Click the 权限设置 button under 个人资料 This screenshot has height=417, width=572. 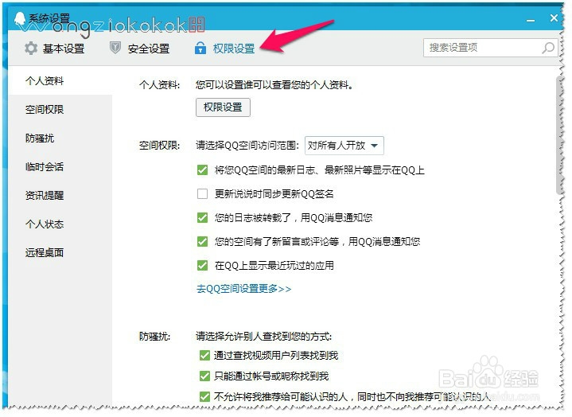tap(223, 107)
